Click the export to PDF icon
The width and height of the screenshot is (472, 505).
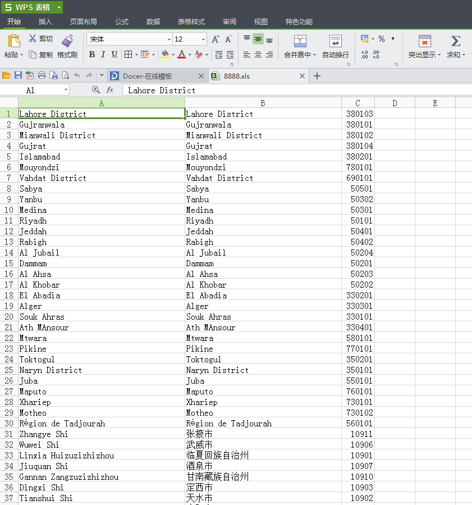point(30,76)
